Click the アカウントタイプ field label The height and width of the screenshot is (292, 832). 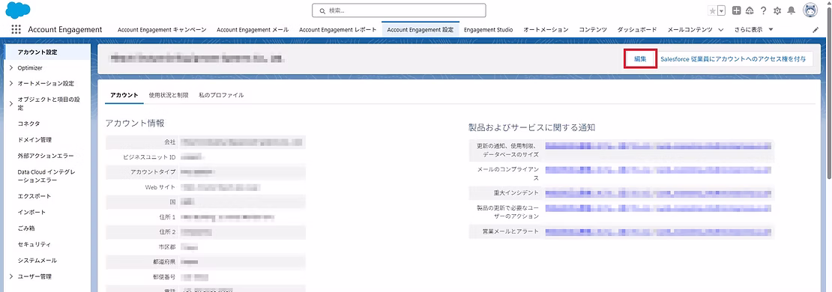(x=153, y=172)
